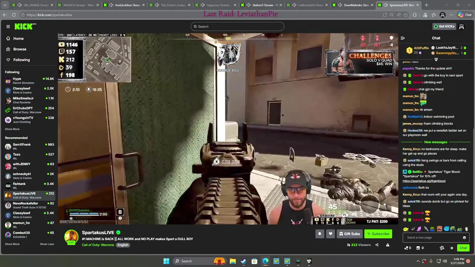Click the Get KICKs button
Image resolution: width=475 pixels, height=267 pixels.
point(444,26)
